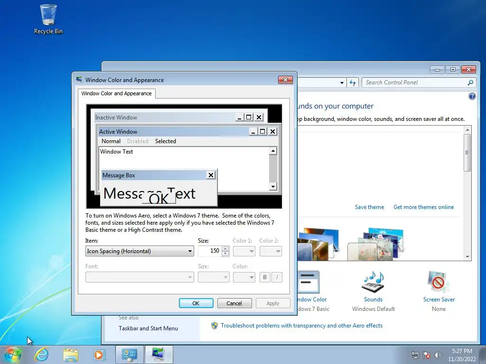The image size is (486, 364).
Task: Close the Message Box preview X
Action: [x=211, y=175]
